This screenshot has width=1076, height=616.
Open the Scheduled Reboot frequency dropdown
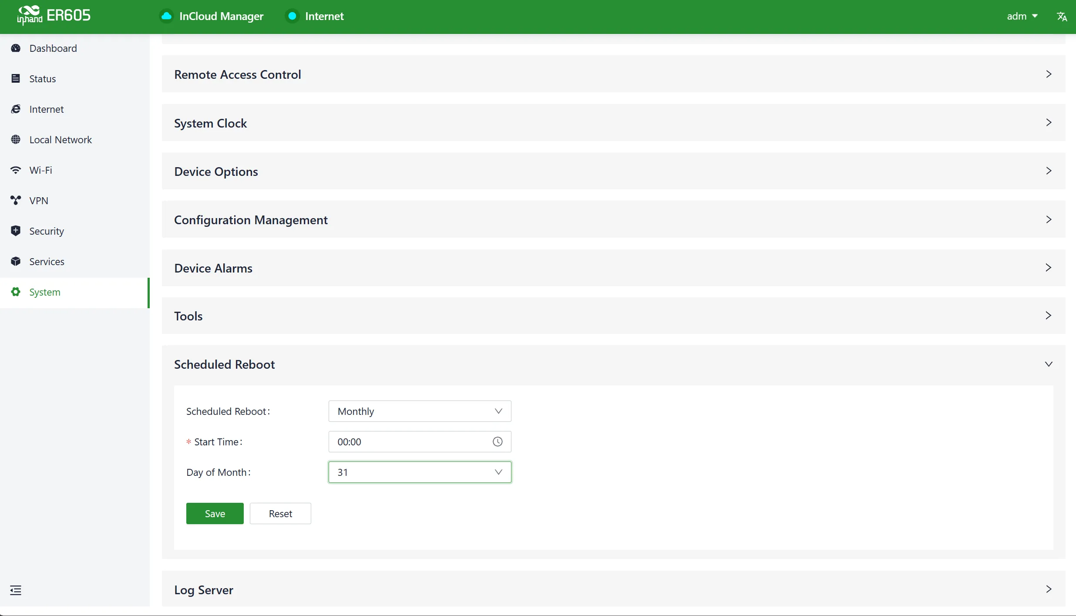click(420, 411)
